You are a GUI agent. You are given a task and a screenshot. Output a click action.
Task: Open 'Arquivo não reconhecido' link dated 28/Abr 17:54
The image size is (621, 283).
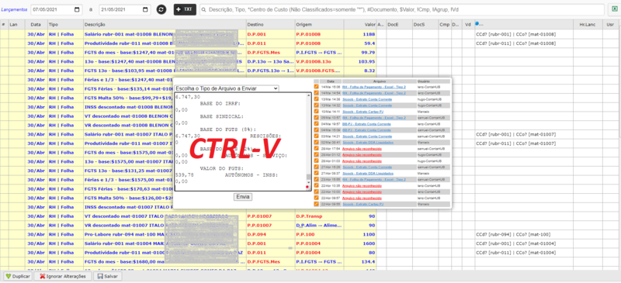click(x=362, y=148)
